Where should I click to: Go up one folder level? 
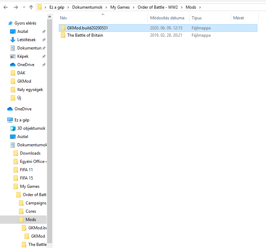click(x=31, y=7)
